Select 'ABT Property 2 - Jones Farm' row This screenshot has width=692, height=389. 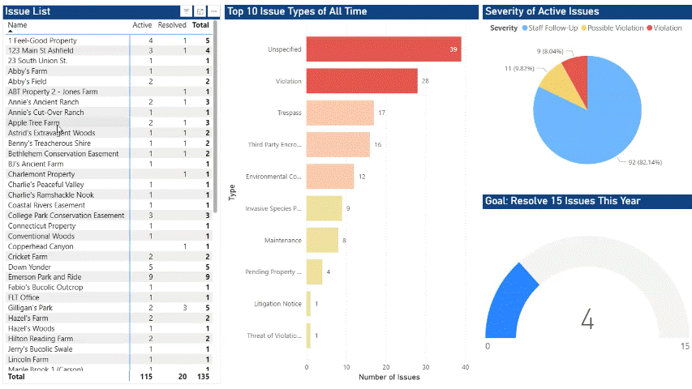click(x=109, y=92)
